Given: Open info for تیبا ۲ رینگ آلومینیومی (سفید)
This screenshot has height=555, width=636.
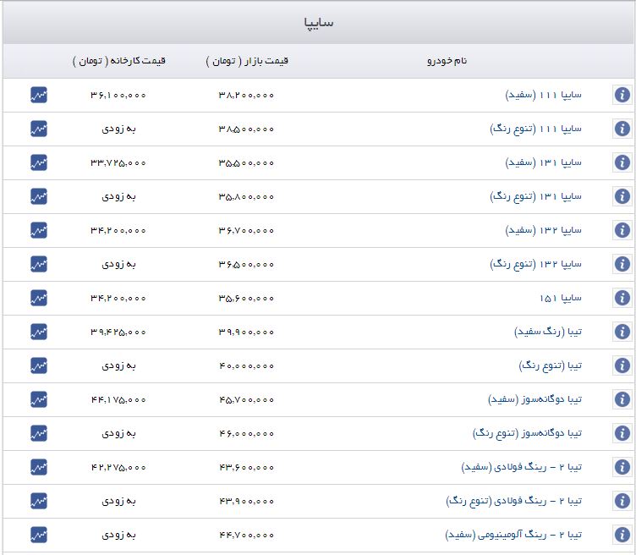Looking at the screenshot, I should [x=622, y=535].
